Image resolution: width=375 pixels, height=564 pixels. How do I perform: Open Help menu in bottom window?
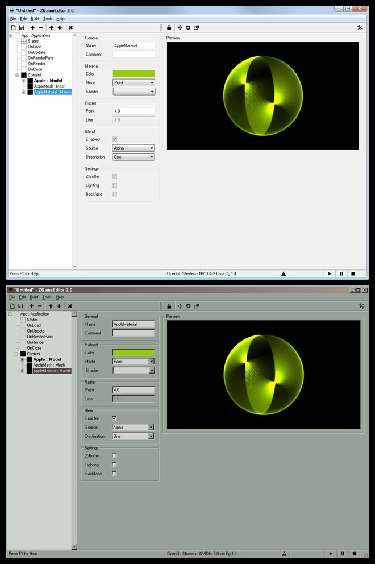(60, 297)
